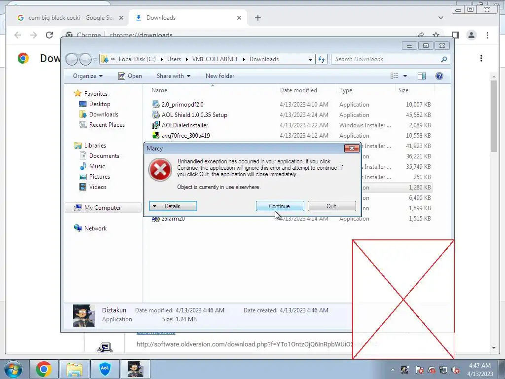Viewport: 505px width, 379px height.
Task: Click Chrome's reload button
Action: click(x=49, y=35)
